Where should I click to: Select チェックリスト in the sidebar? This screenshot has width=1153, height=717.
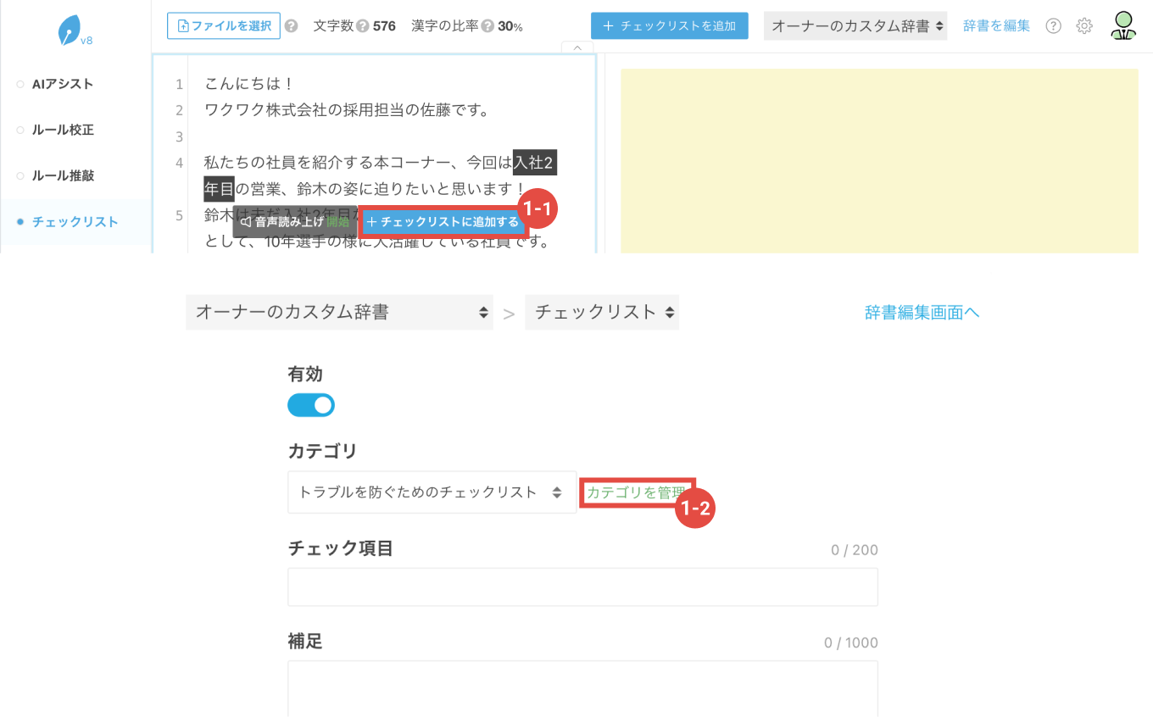75,222
